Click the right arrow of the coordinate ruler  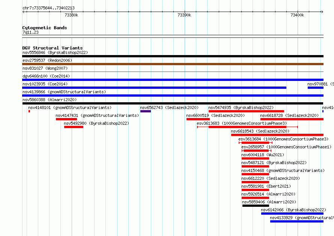click(x=322, y=12)
